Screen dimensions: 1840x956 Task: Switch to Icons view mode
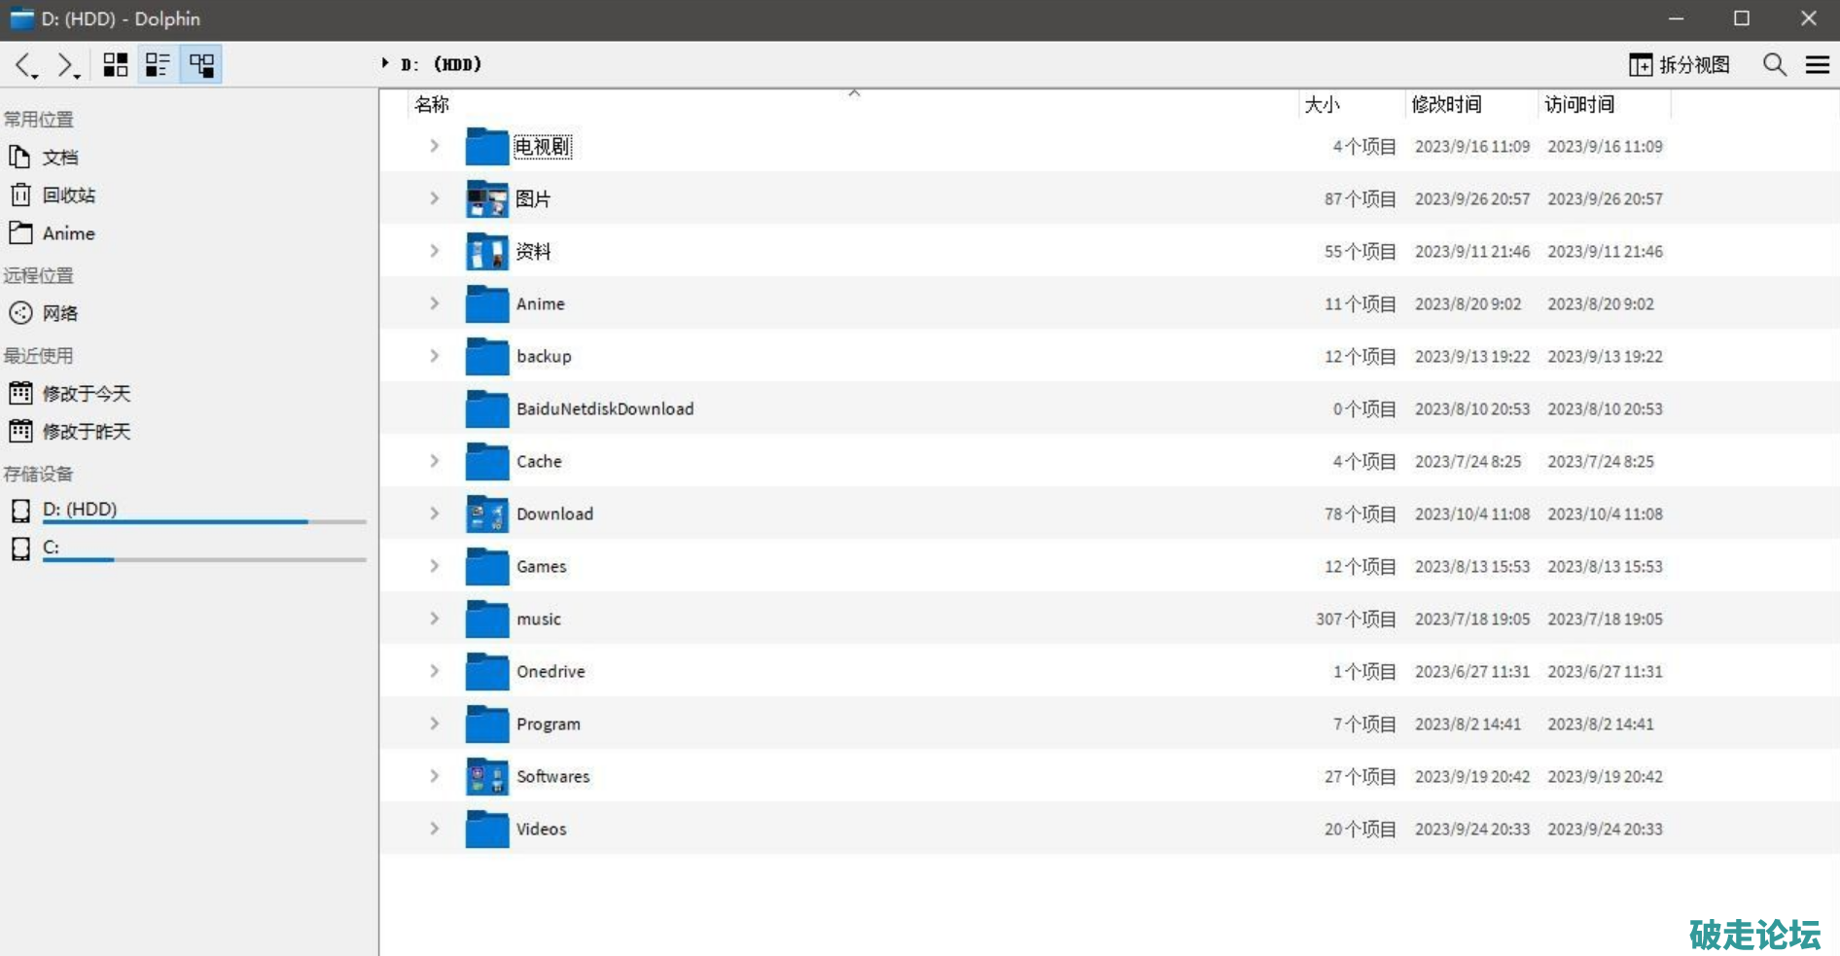(116, 65)
